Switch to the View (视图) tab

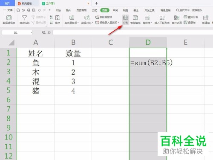(126, 10)
